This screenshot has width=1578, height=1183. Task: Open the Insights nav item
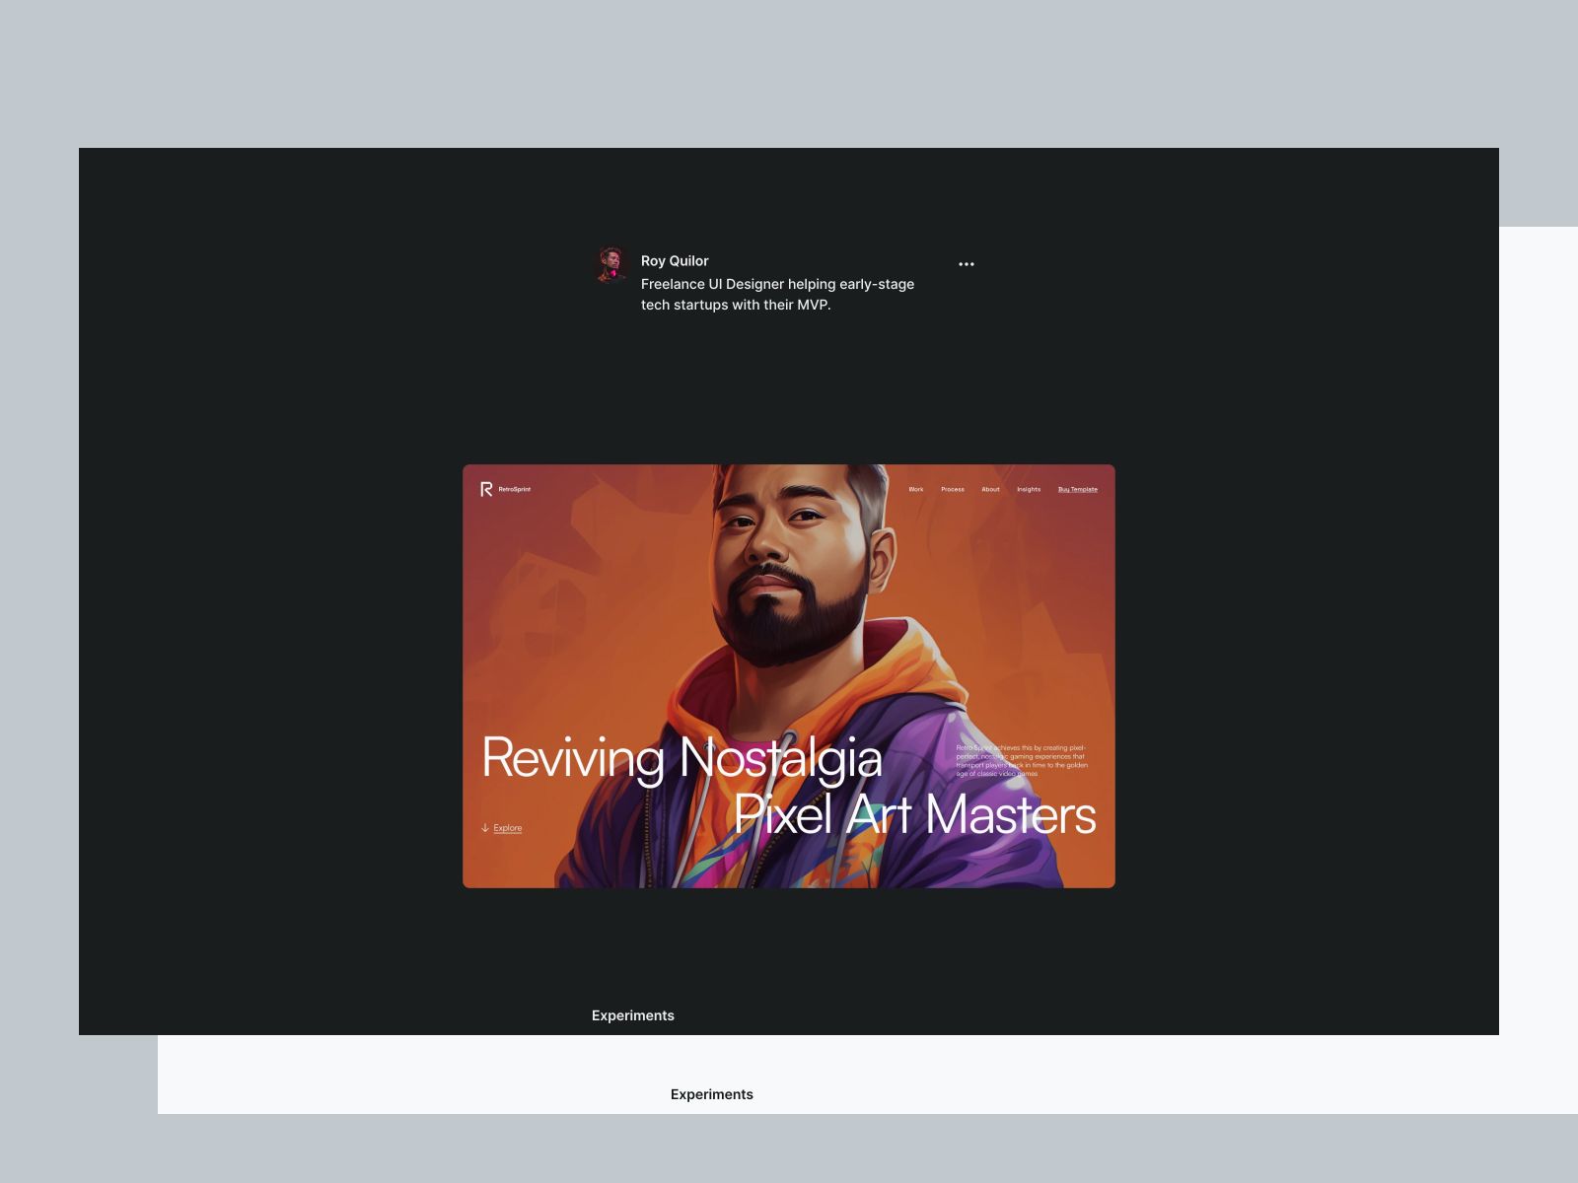click(1028, 490)
